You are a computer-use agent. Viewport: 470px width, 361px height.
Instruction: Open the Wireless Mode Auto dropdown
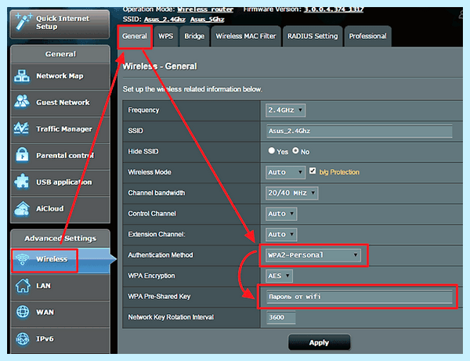click(x=285, y=172)
